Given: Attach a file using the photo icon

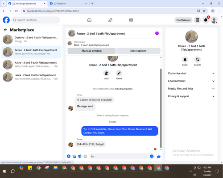Looking at the screenshot, I should 74,156.
